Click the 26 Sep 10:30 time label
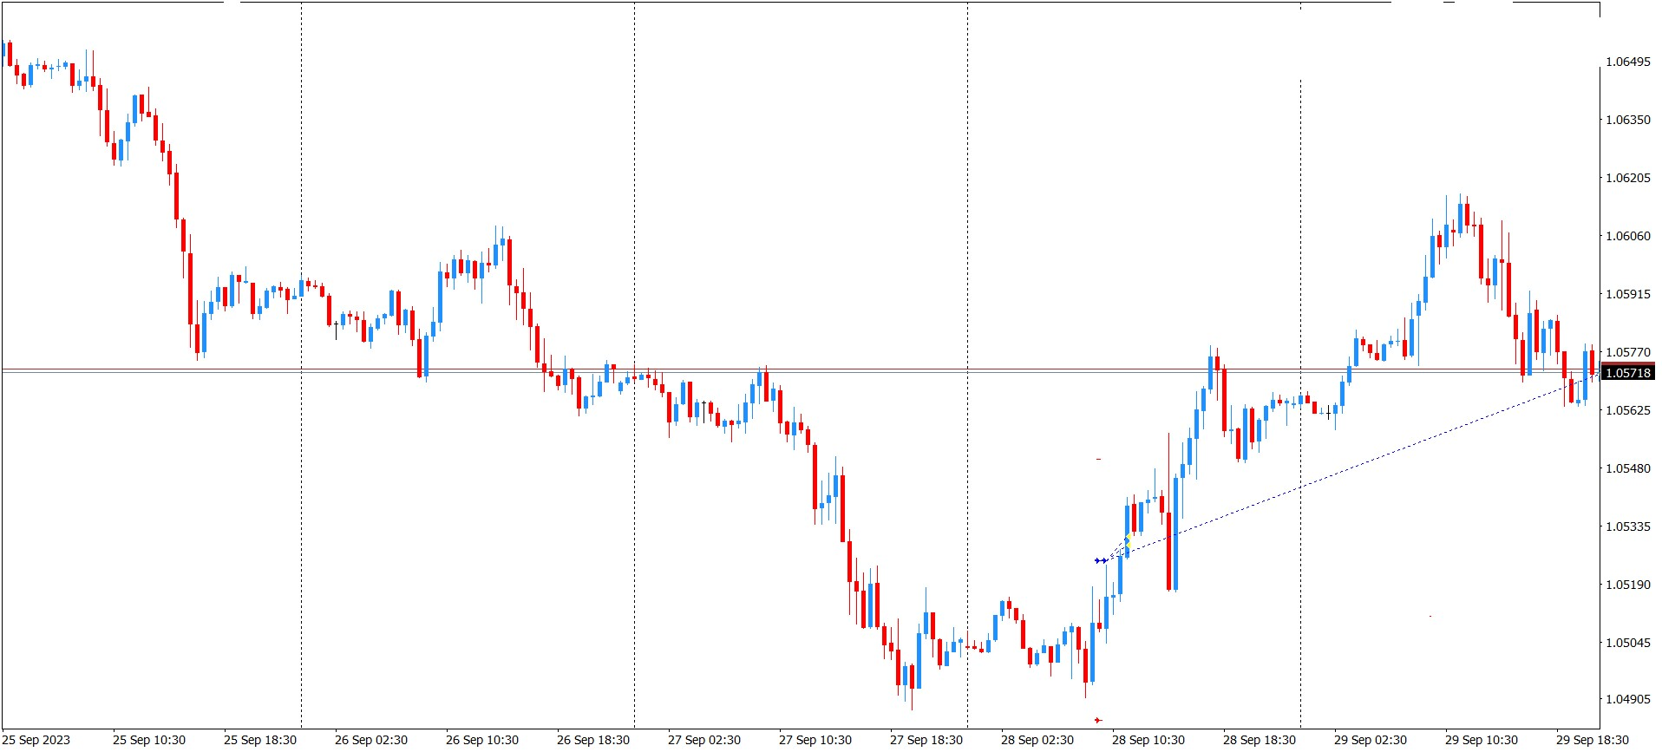The image size is (1662, 752). click(x=482, y=740)
